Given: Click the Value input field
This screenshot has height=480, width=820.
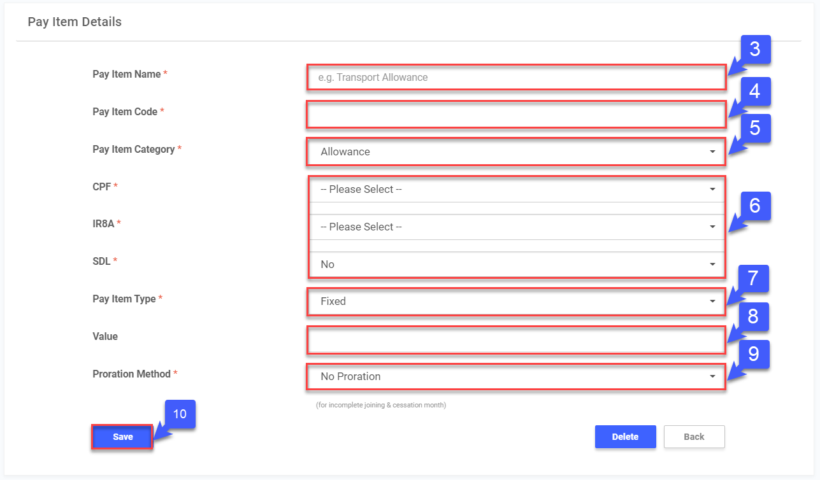Looking at the screenshot, I should click(x=516, y=339).
